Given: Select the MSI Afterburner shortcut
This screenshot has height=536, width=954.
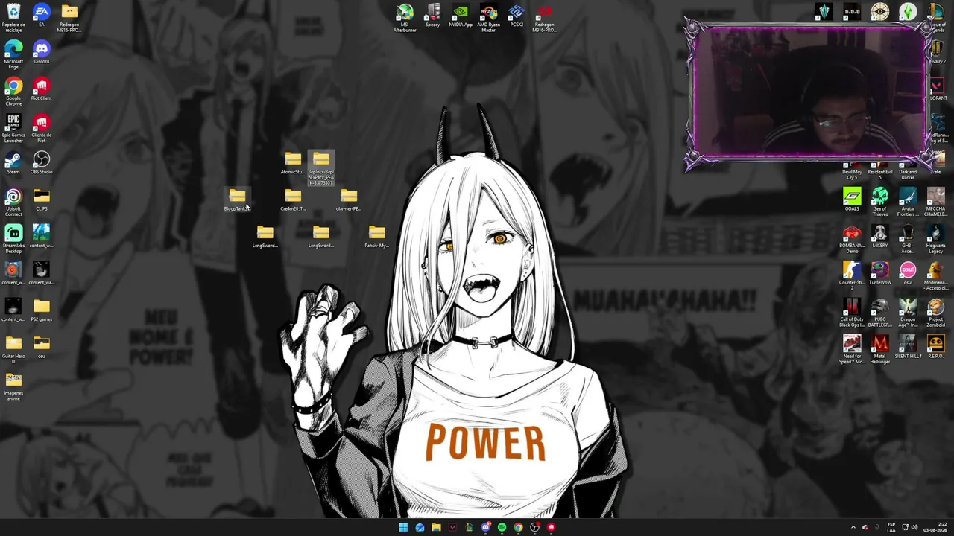Looking at the screenshot, I should pyautogui.click(x=405, y=18).
